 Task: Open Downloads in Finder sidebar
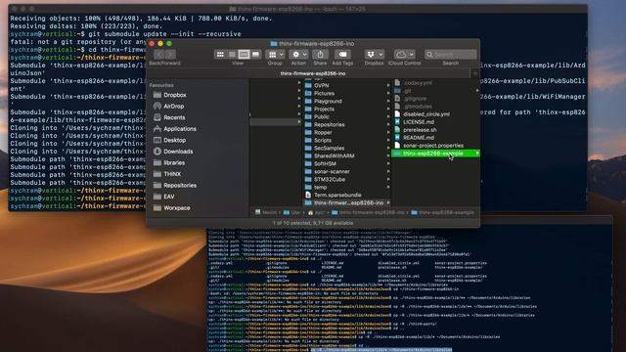click(178, 152)
